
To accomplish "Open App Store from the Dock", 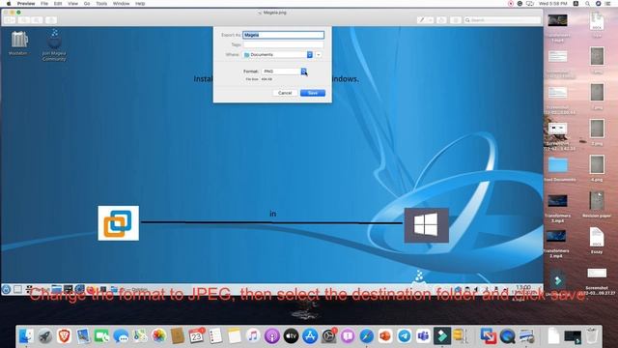I will pyautogui.click(x=310, y=336).
